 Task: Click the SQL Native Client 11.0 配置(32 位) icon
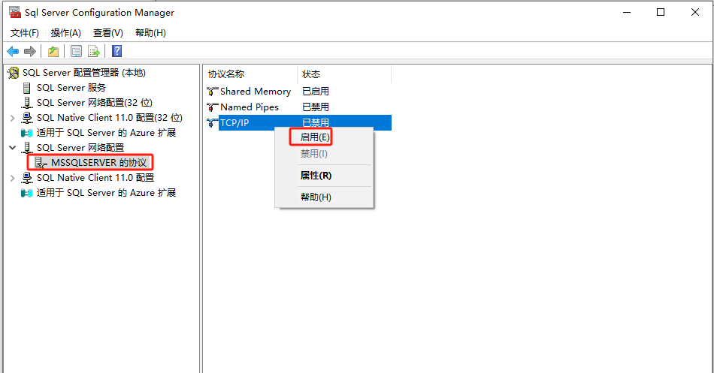pyautogui.click(x=27, y=118)
